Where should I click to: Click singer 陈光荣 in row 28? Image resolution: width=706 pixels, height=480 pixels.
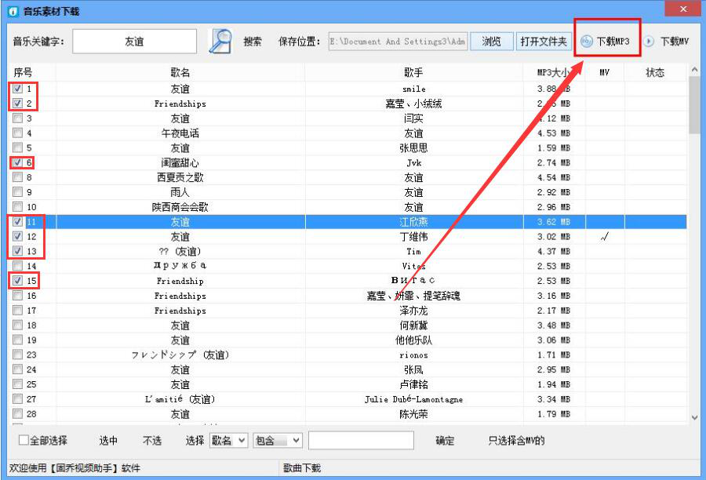pos(413,414)
